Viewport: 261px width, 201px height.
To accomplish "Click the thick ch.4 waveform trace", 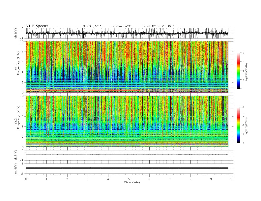I will pos(127,168).
